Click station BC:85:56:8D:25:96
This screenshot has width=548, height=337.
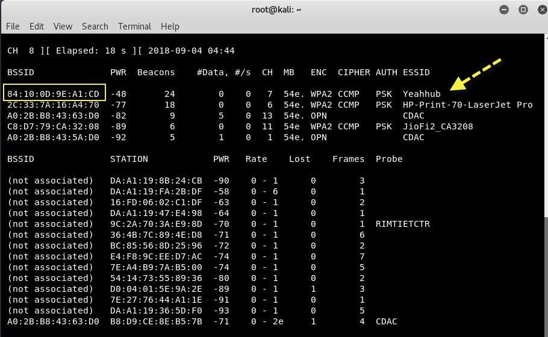point(156,246)
